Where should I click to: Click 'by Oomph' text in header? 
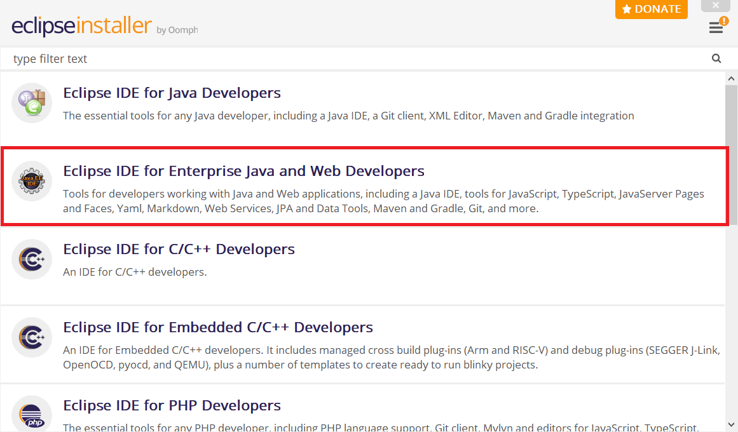click(x=177, y=30)
